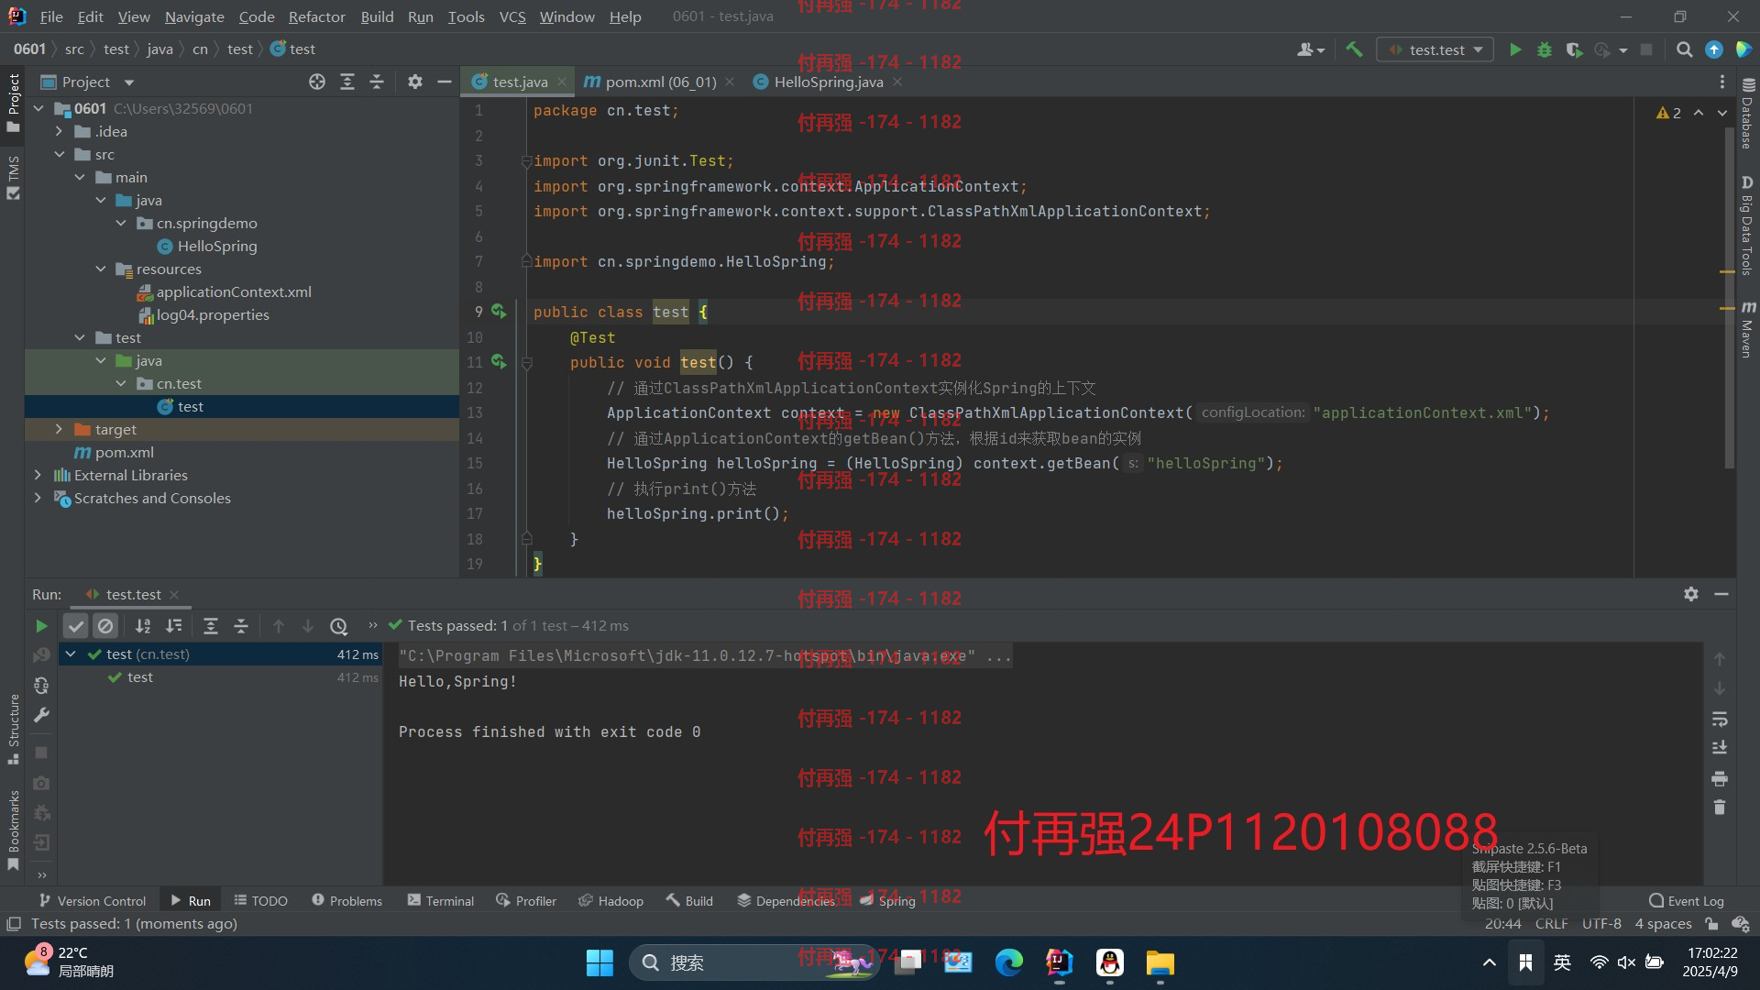
Task: Open the Refactor menu
Action: pyautogui.click(x=316, y=16)
